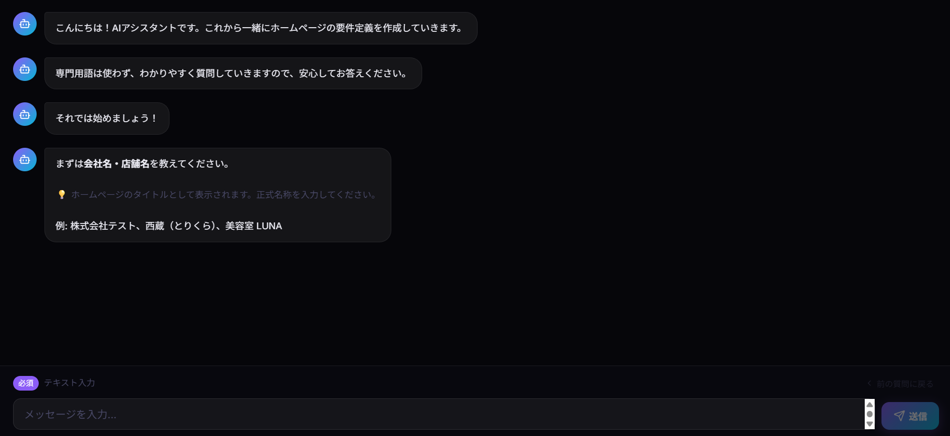Click the chevron icon before 前の質問に戻る

869,383
